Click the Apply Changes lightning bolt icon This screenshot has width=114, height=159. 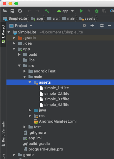(89, 11)
